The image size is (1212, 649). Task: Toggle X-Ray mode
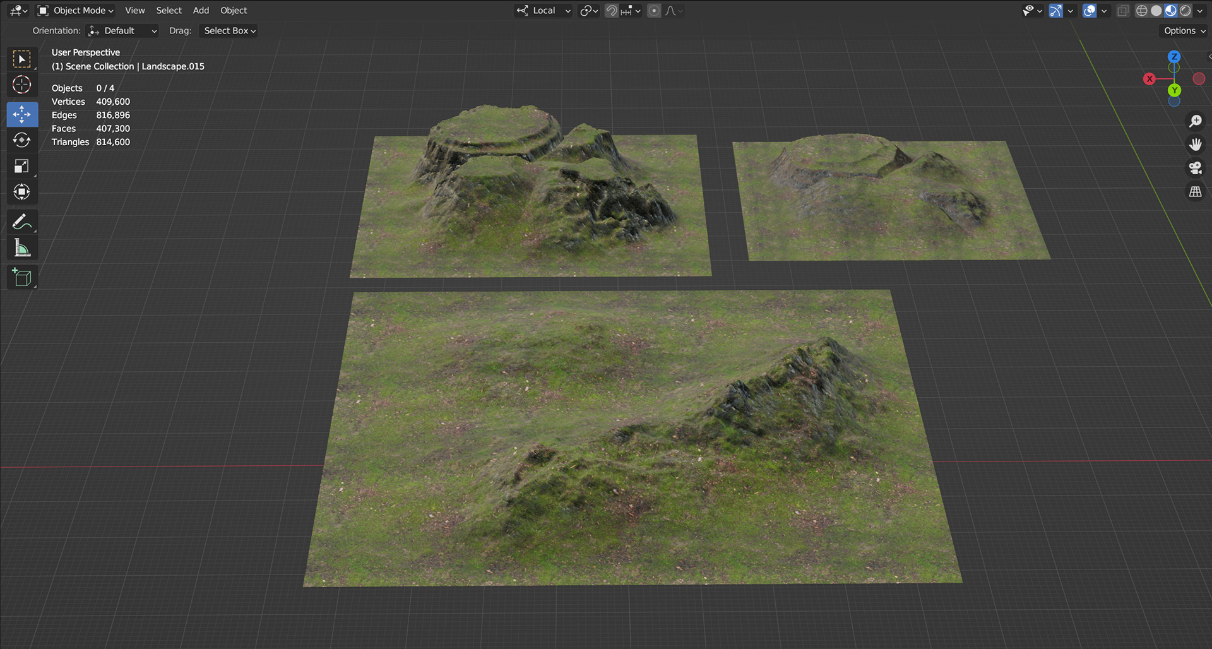point(1122,11)
